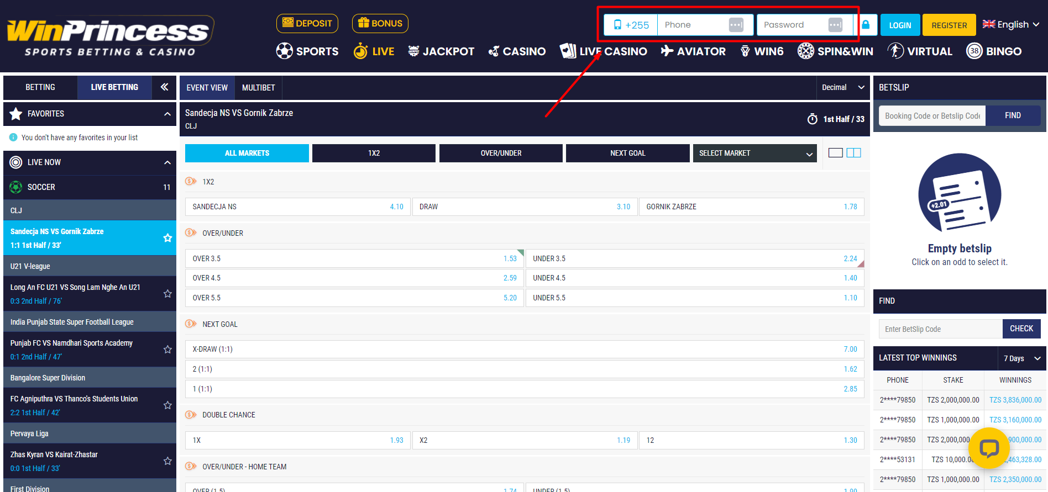Screen dimensions: 1048x492
Task: Click the Register button
Action: [x=949, y=25]
